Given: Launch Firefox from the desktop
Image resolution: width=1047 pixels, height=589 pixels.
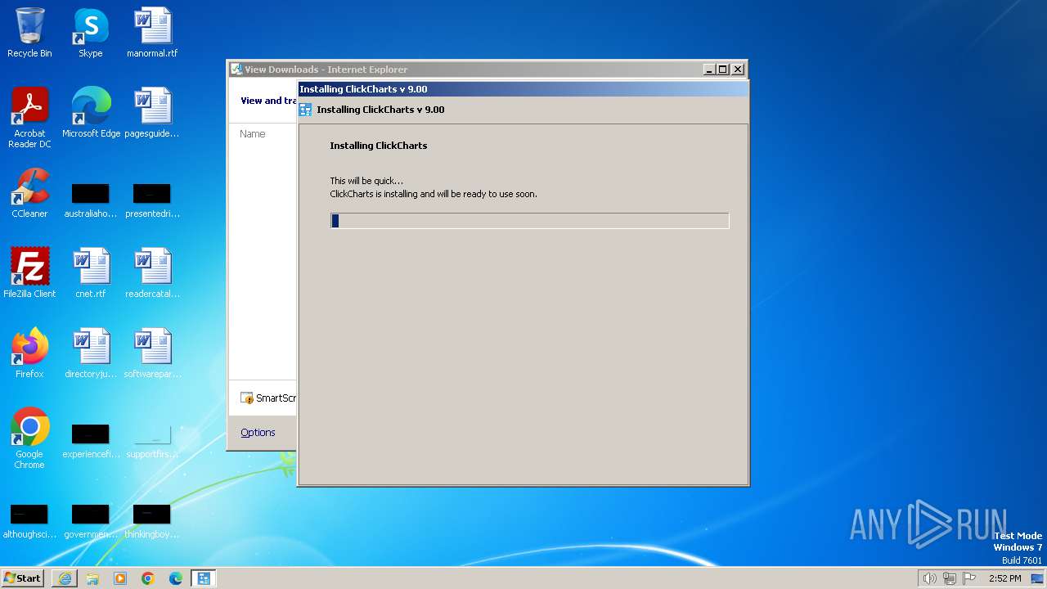Looking at the screenshot, I should (29, 353).
